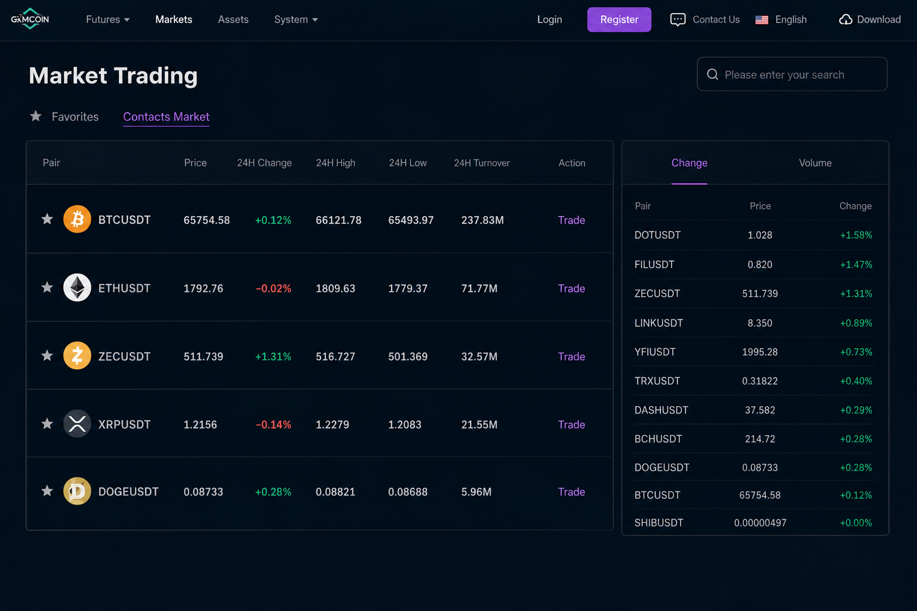Toggle favorite star for DOGEUSDT

[x=47, y=491]
